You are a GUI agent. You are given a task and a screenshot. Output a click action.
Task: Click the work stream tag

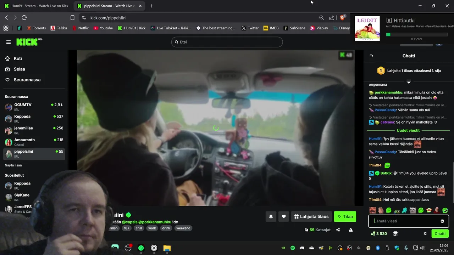[x=152, y=228]
